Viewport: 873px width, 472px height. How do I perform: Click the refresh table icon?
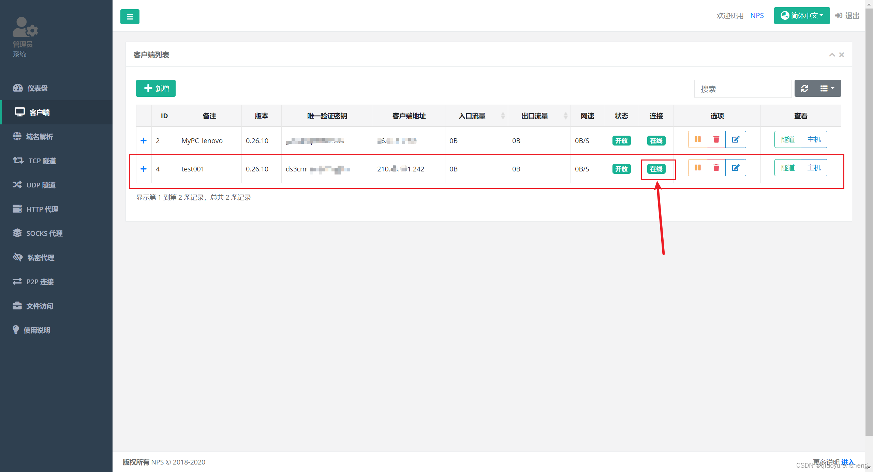[x=804, y=89]
